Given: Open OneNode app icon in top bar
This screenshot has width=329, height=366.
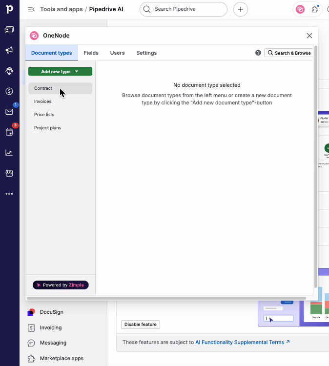Looking at the screenshot, I should click(300, 9).
